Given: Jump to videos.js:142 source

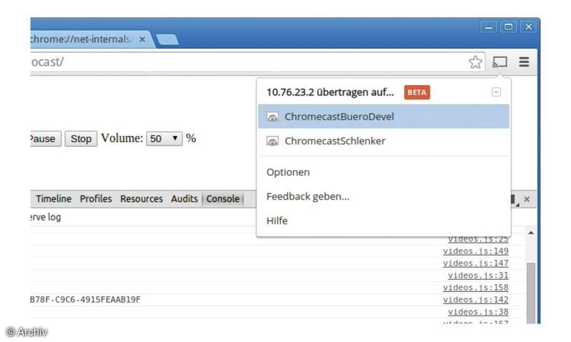Looking at the screenshot, I should click(476, 300).
